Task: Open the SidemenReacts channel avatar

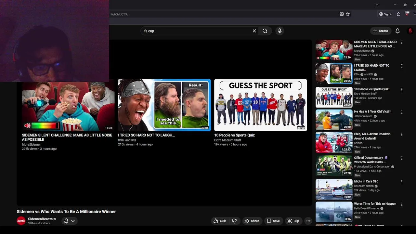Action: pos(21,221)
